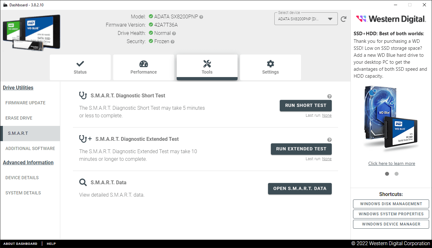Click the green check icon beside Drive Health

tap(151, 33)
